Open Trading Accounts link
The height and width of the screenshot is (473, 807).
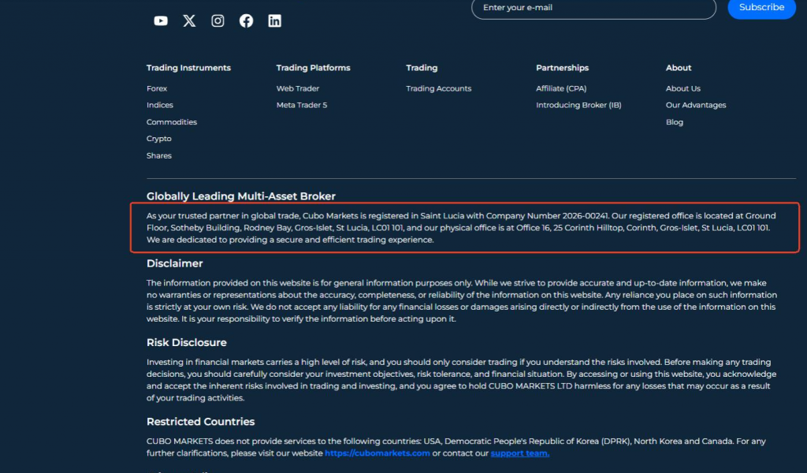tap(438, 88)
